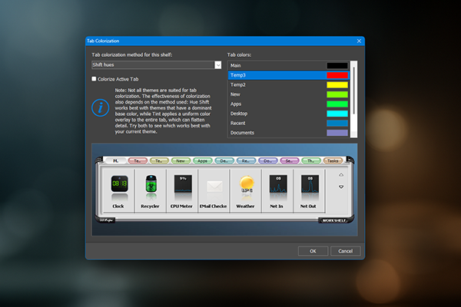Enable the Colorize Active Tab checkbox
Screen dimensions: 461x307
click(x=95, y=78)
